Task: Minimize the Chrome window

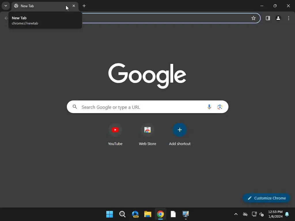Action: (262, 6)
